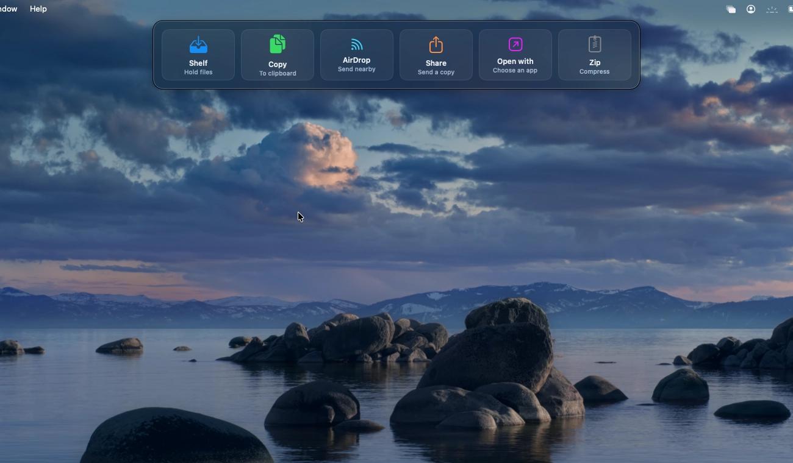Pick Open with to choose an app

click(515, 55)
